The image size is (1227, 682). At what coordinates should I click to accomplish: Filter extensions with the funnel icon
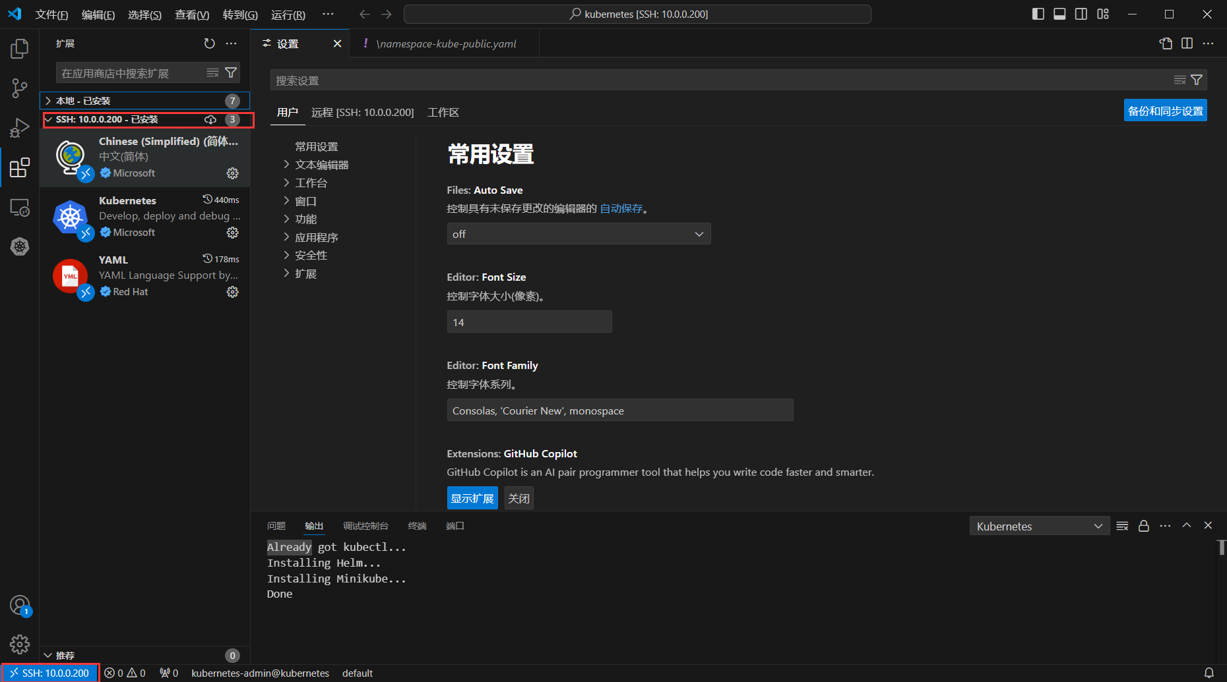click(x=231, y=72)
